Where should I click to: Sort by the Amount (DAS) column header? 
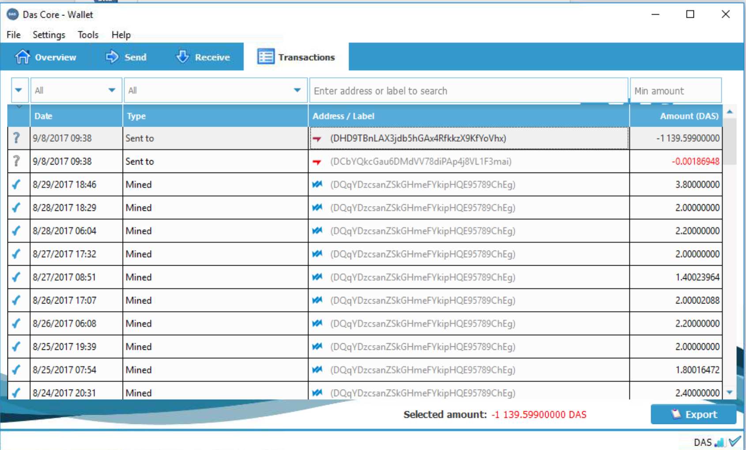(x=676, y=116)
